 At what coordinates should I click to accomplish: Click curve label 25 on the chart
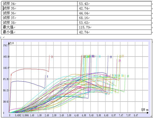[x=111, y=57]
